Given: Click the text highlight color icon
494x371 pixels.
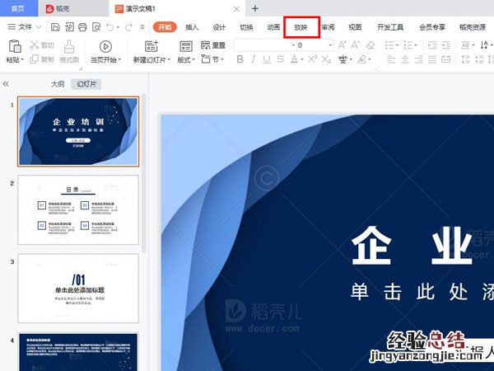Looking at the screenshot, I should 362,59.
